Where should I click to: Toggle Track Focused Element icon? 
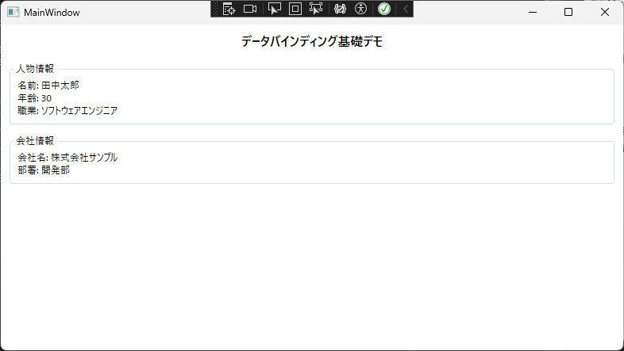pyautogui.click(x=316, y=9)
